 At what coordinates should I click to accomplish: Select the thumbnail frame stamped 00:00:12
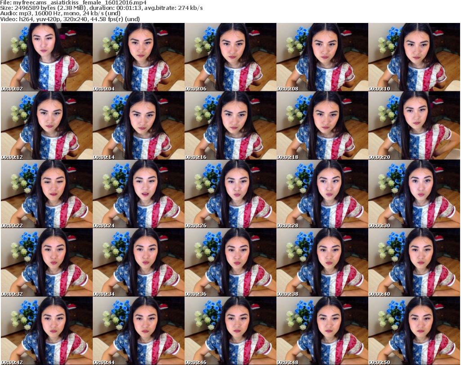(x=47, y=126)
